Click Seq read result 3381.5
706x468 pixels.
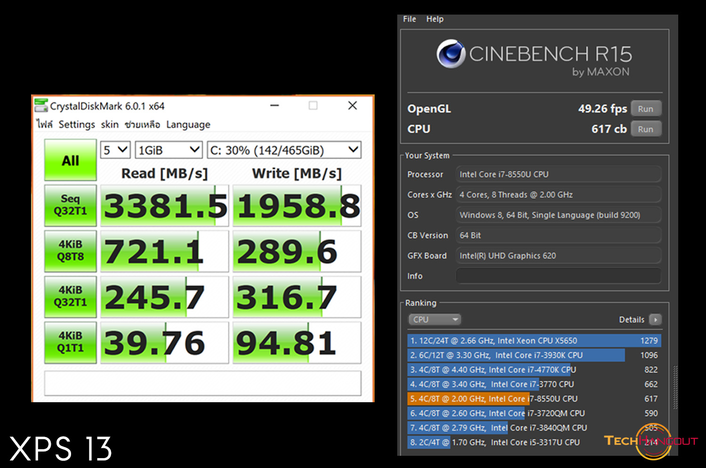[x=165, y=205]
